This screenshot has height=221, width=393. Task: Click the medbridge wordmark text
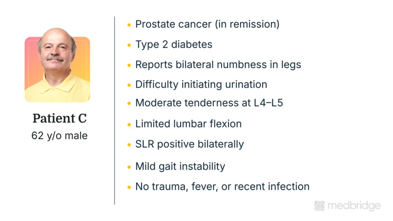click(353, 206)
